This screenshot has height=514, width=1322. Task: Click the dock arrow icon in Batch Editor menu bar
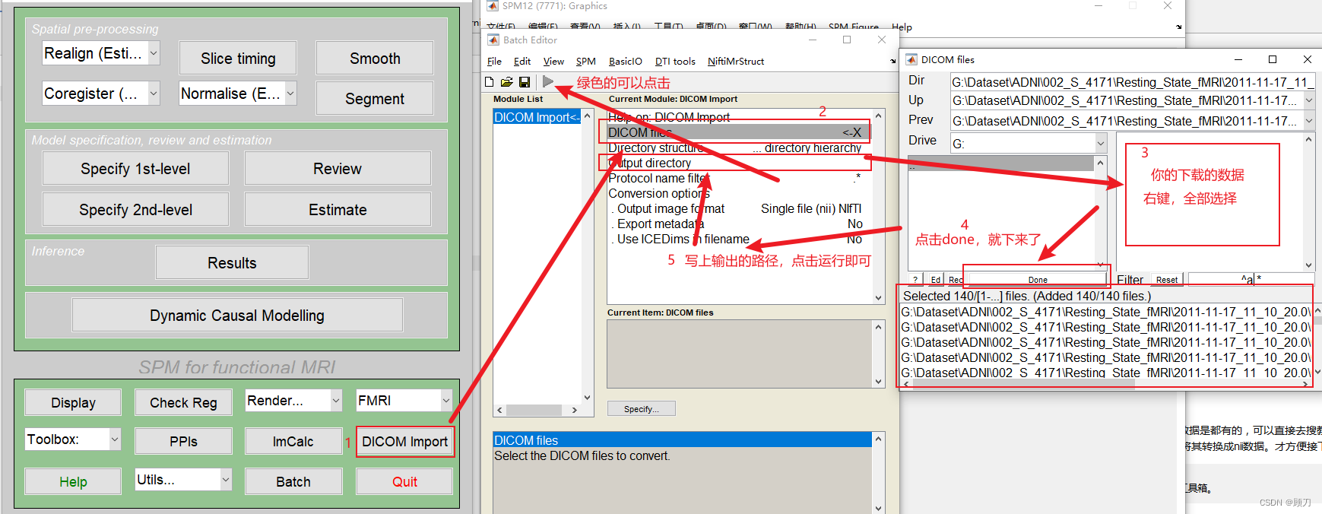pos(892,61)
